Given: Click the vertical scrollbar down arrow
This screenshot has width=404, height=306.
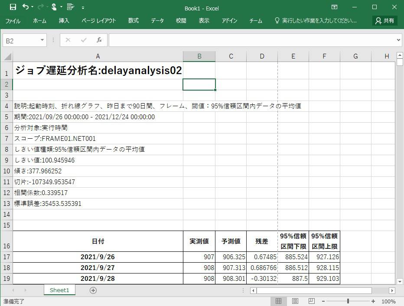Looking at the screenshot, I should 400,282.
